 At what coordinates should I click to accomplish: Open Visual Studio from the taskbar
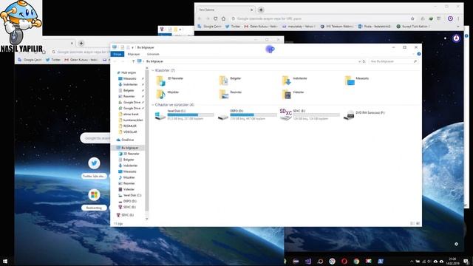pyautogui.click(x=308, y=261)
